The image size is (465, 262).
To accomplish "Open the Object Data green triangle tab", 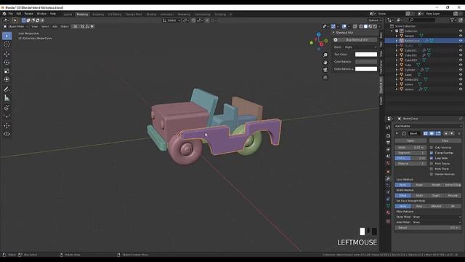I will pyautogui.click(x=388, y=205).
